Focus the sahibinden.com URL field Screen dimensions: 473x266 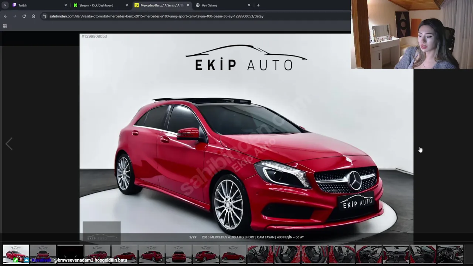click(x=156, y=16)
